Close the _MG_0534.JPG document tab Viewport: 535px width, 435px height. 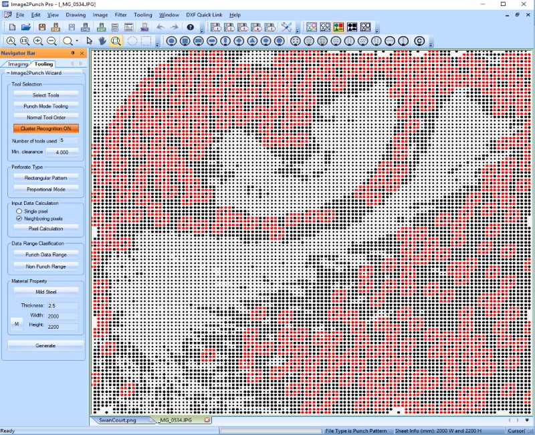207,420
